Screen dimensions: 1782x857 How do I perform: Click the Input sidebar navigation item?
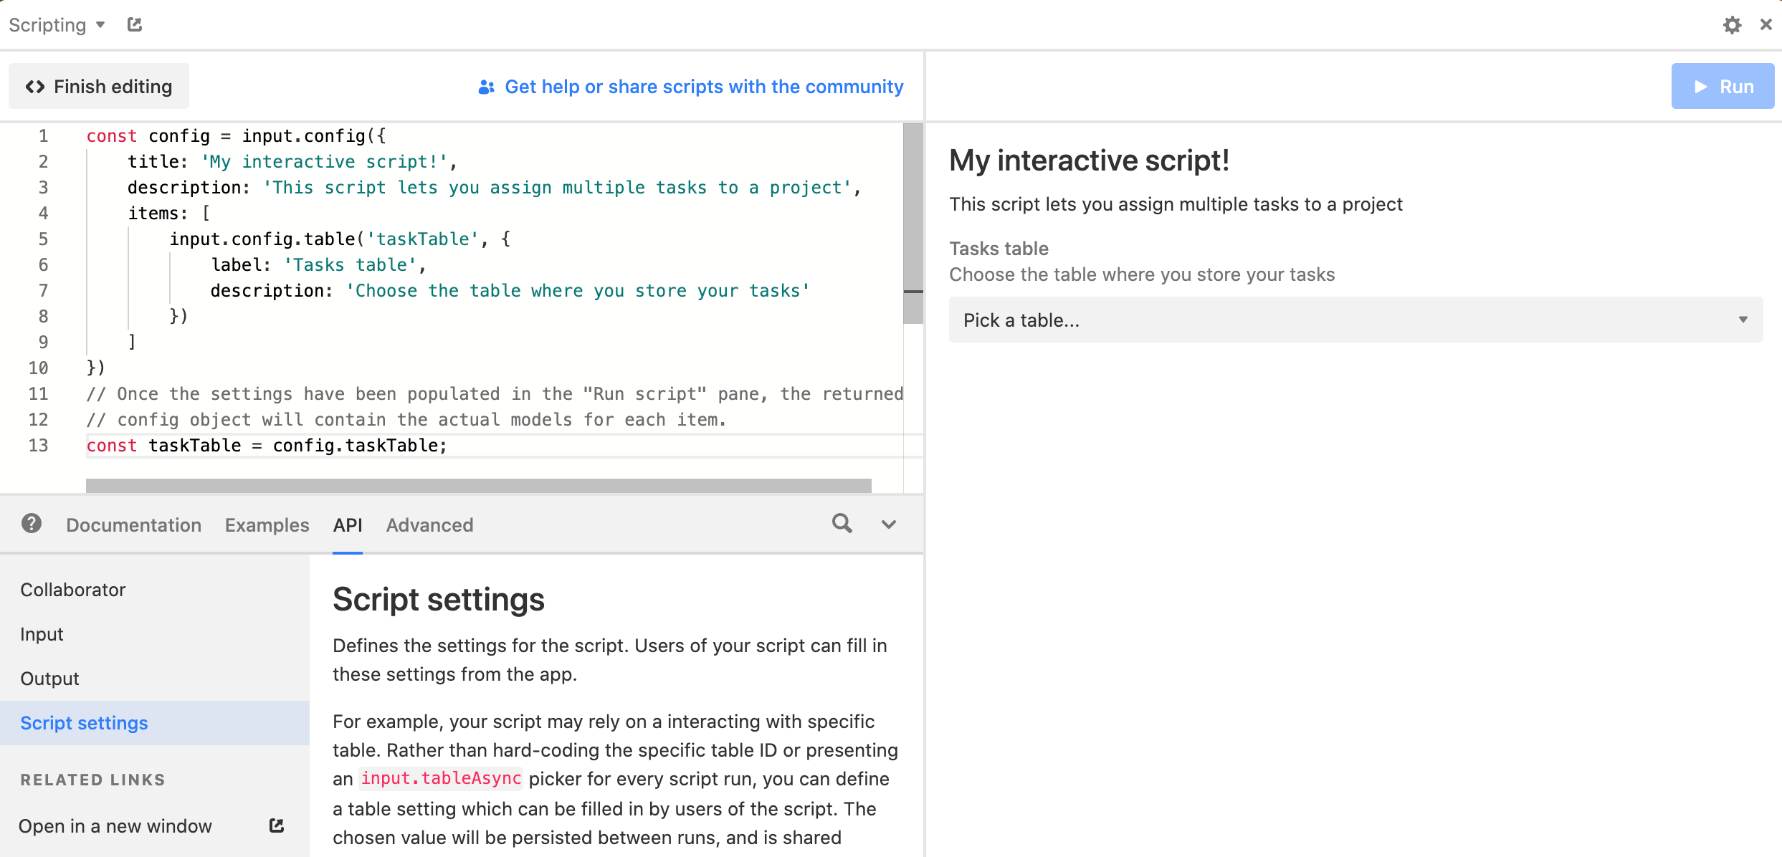coord(43,633)
